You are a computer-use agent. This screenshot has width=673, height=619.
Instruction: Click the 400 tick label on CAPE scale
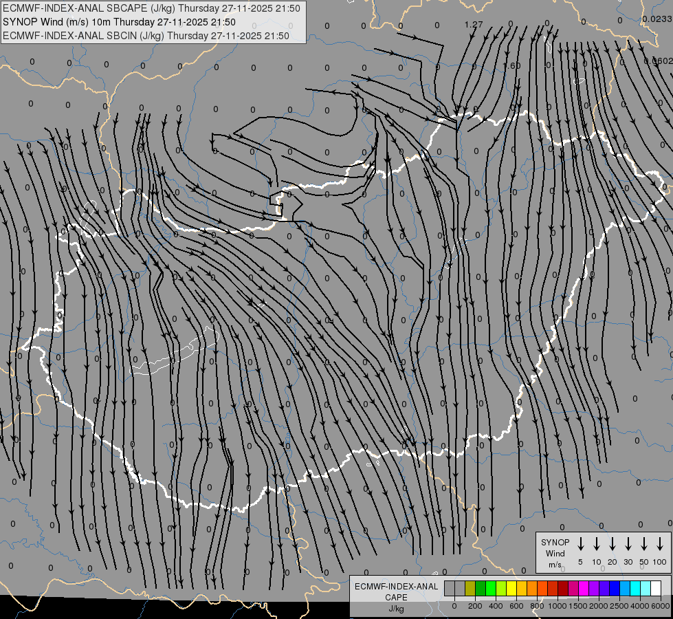(x=496, y=606)
